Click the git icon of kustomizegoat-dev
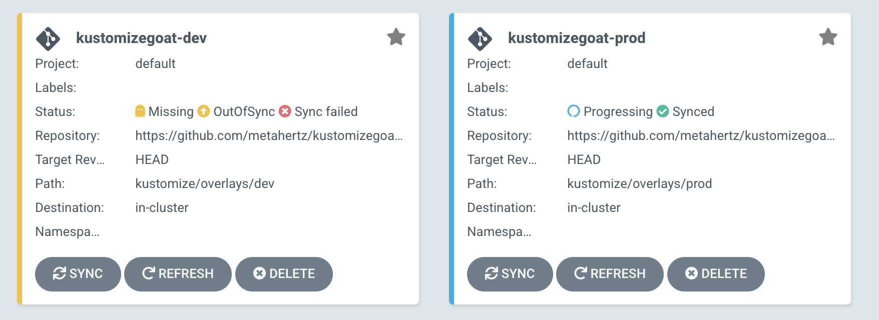879x320 pixels. (x=48, y=38)
